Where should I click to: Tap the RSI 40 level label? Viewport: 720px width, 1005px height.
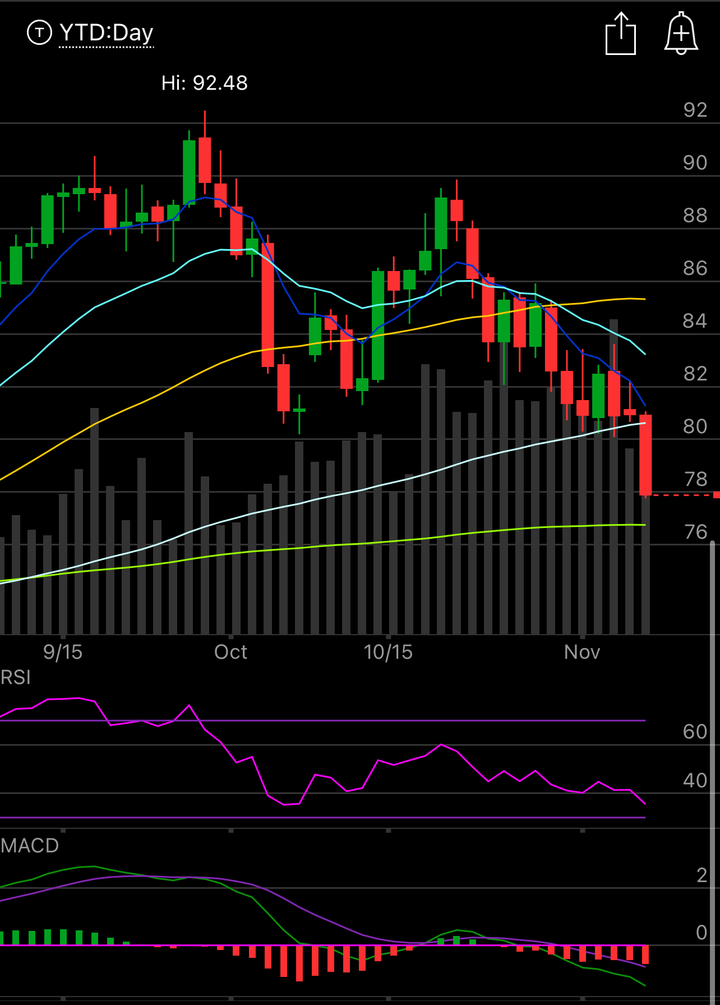tap(695, 781)
